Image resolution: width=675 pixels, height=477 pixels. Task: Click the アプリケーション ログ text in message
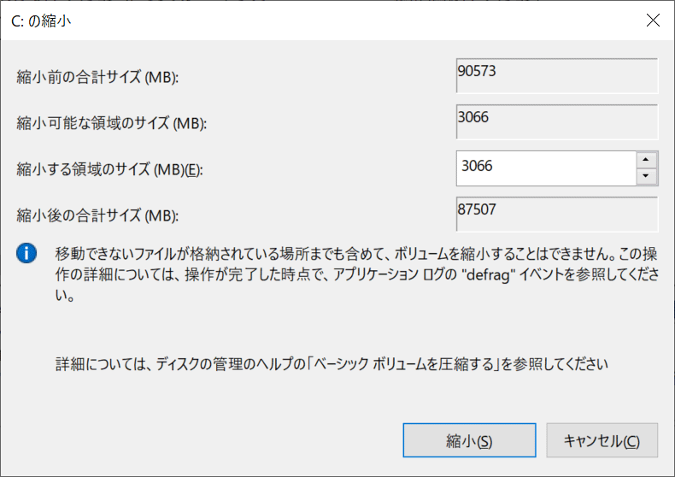pyautogui.click(x=387, y=276)
